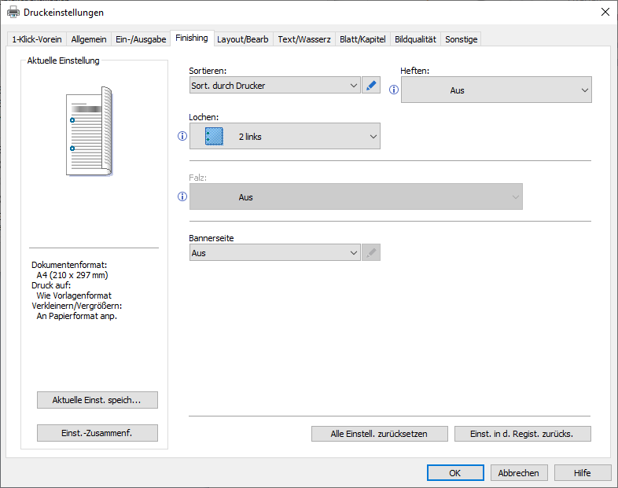Click the blue pencil edit icon beside Sortieren
The image size is (618, 488).
[371, 86]
